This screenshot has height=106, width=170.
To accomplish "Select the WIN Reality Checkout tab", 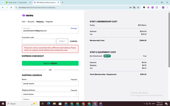I will pos(46,2).
